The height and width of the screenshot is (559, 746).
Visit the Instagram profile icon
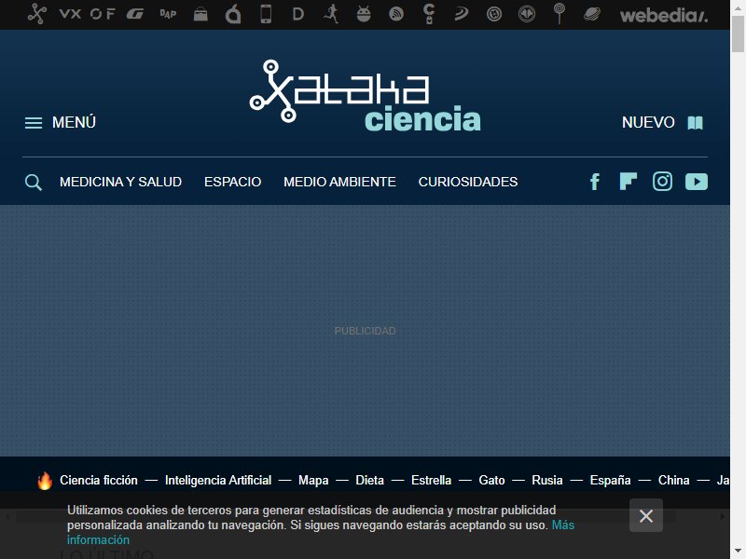(x=662, y=182)
